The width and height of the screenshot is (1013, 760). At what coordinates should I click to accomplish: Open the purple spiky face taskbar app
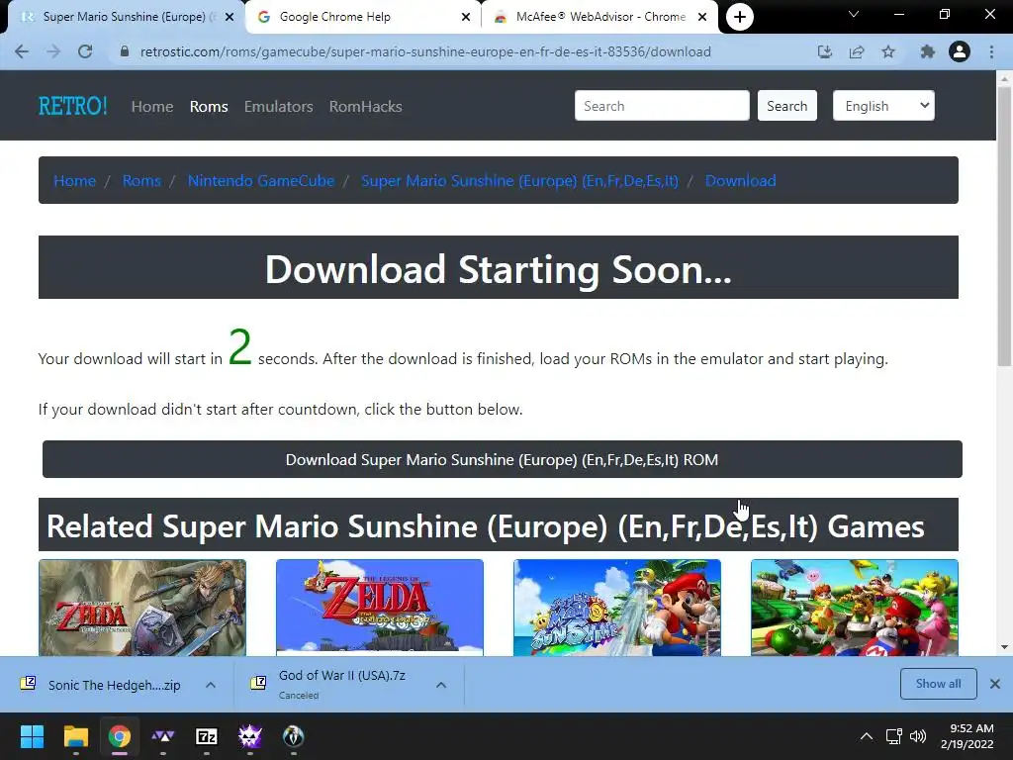249,736
